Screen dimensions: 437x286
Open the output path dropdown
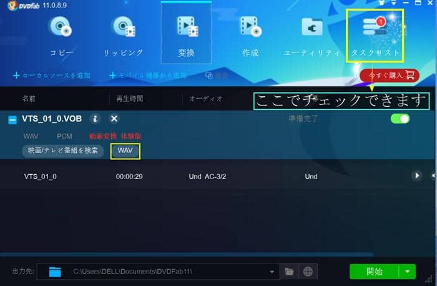pyautogui.click(x=272, y=272)
